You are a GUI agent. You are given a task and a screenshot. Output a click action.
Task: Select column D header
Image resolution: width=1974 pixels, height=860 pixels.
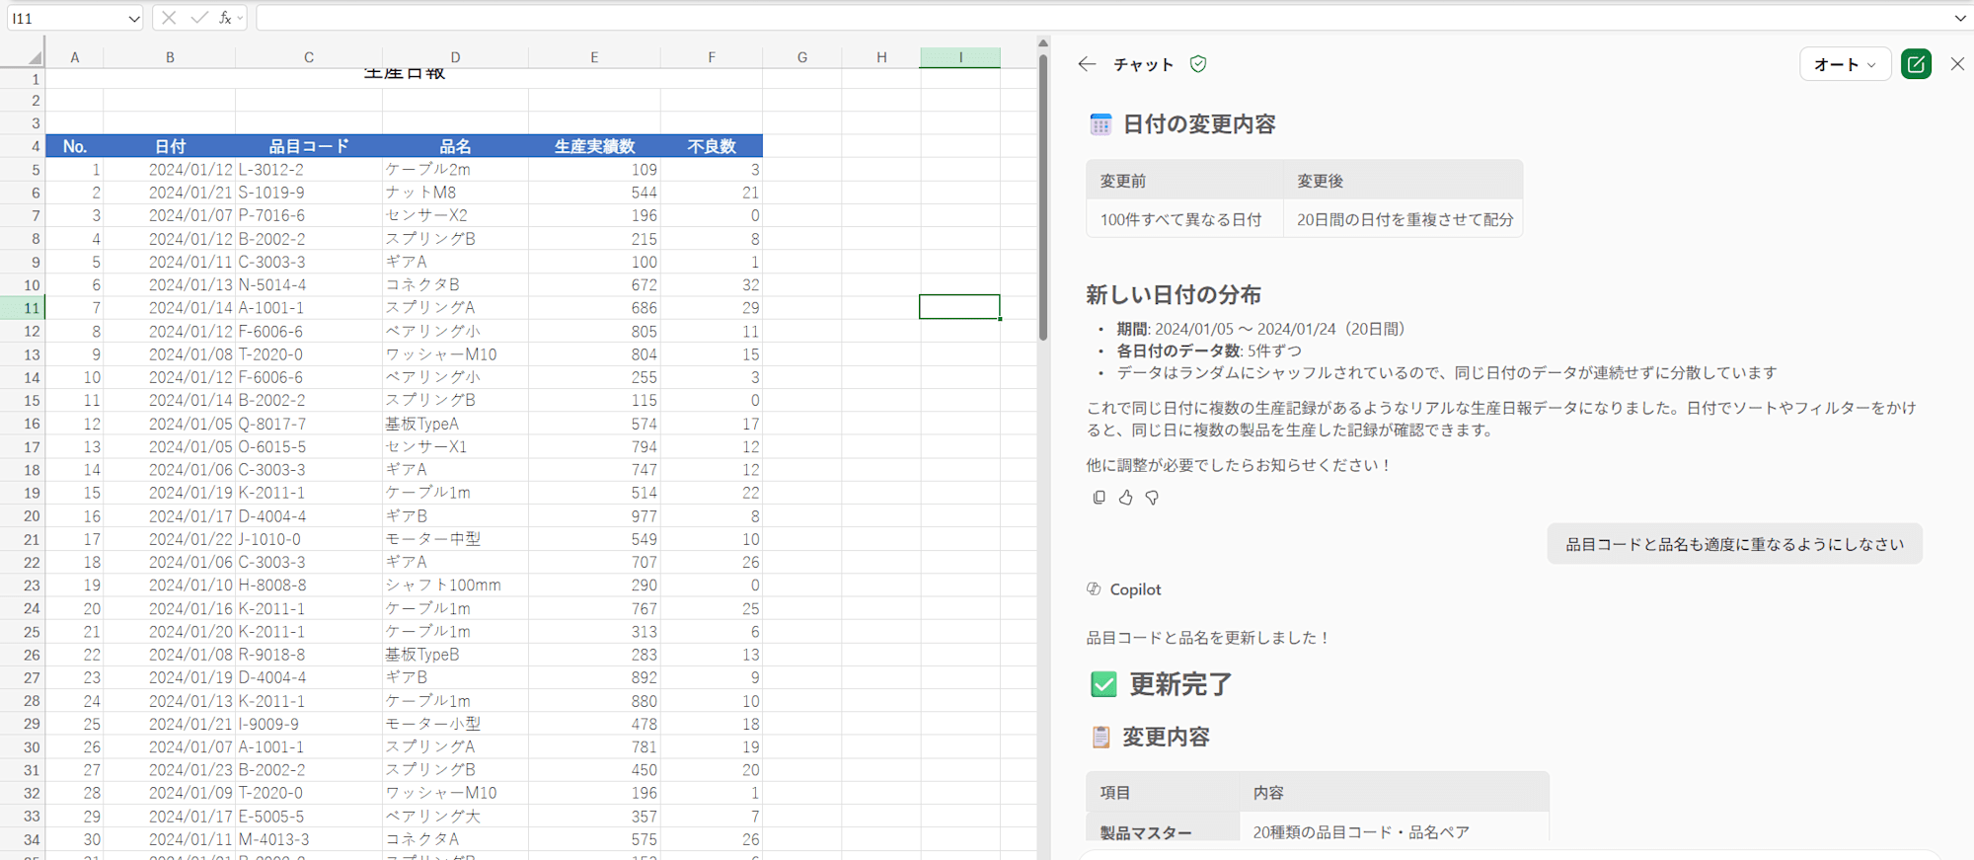(x=455, y=57)
